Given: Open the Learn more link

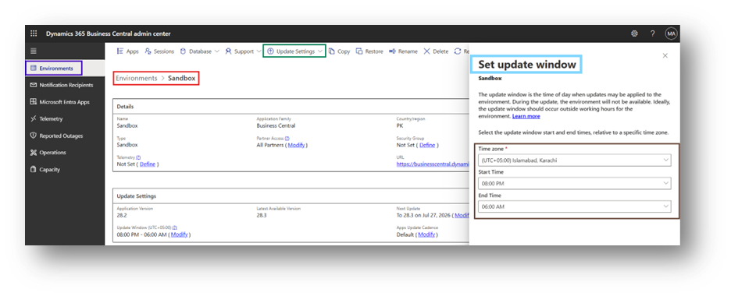Looking at the screenshot, I should [526, 116].
